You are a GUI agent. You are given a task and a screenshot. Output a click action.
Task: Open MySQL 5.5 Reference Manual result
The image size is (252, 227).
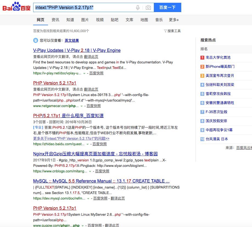coord(101,181)
